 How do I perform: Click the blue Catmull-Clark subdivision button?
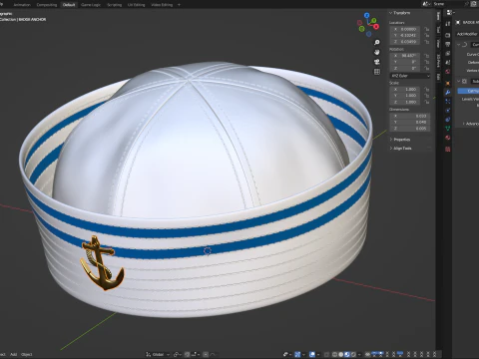(468, 91)
